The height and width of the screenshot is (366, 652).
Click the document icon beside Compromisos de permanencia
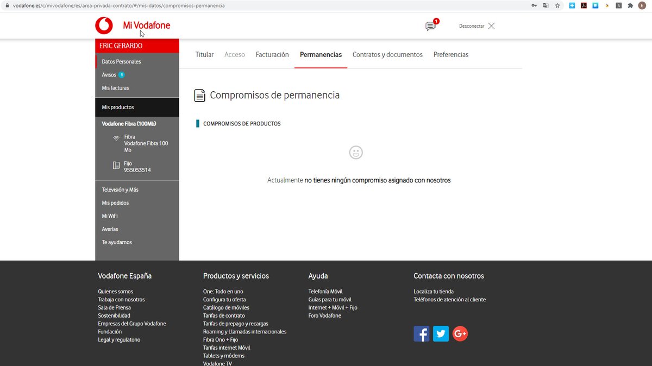point(200,96)
